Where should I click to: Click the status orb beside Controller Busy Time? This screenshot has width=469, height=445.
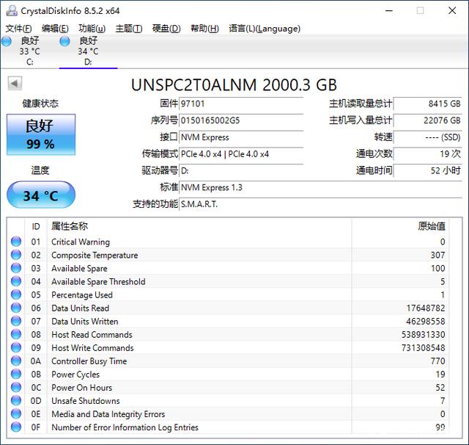16,361
